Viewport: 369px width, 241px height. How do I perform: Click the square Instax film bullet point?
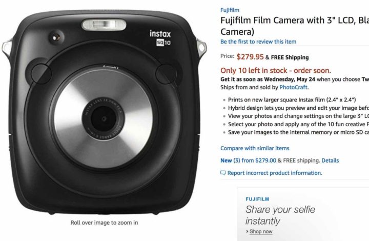tap(292, 100)
